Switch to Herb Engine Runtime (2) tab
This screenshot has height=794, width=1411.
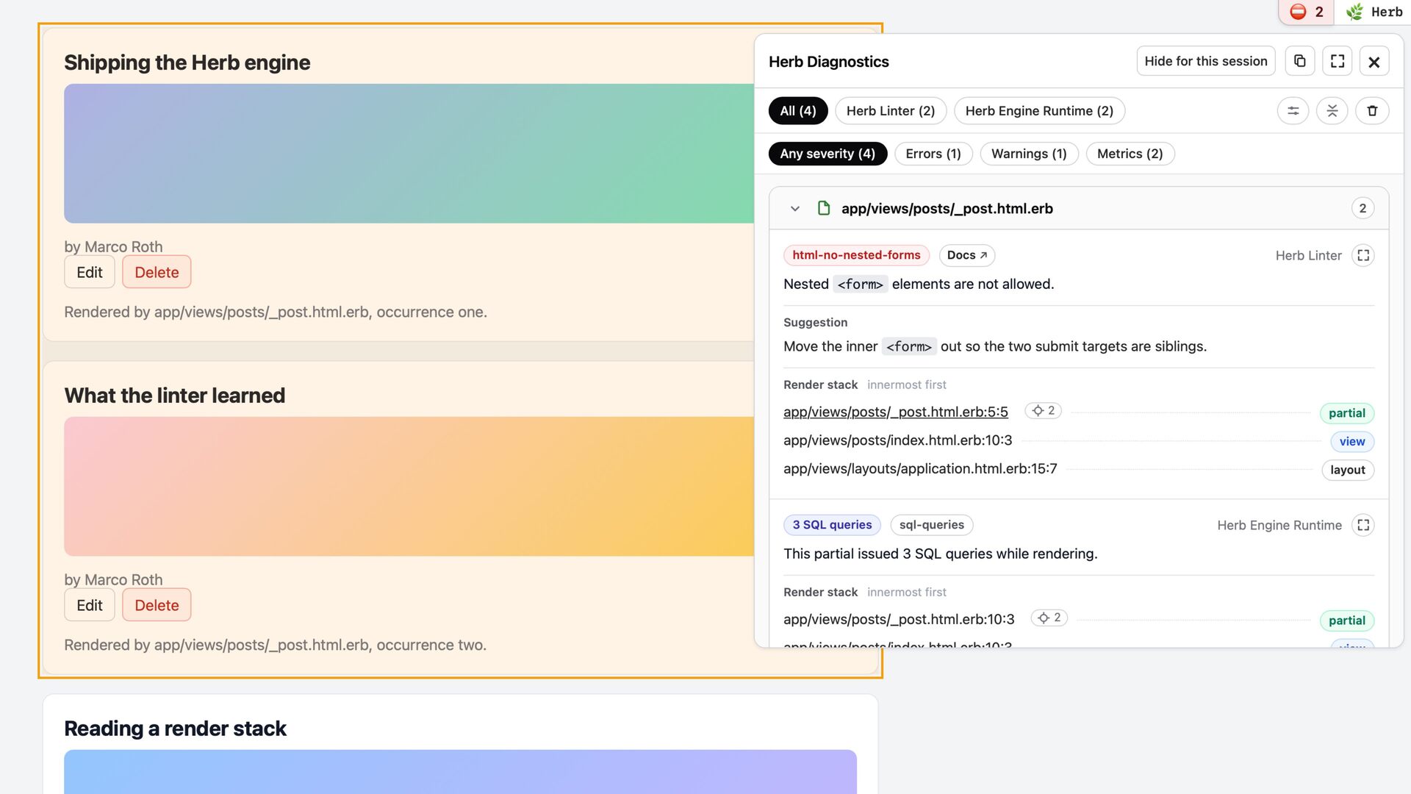coord(1038,111)
